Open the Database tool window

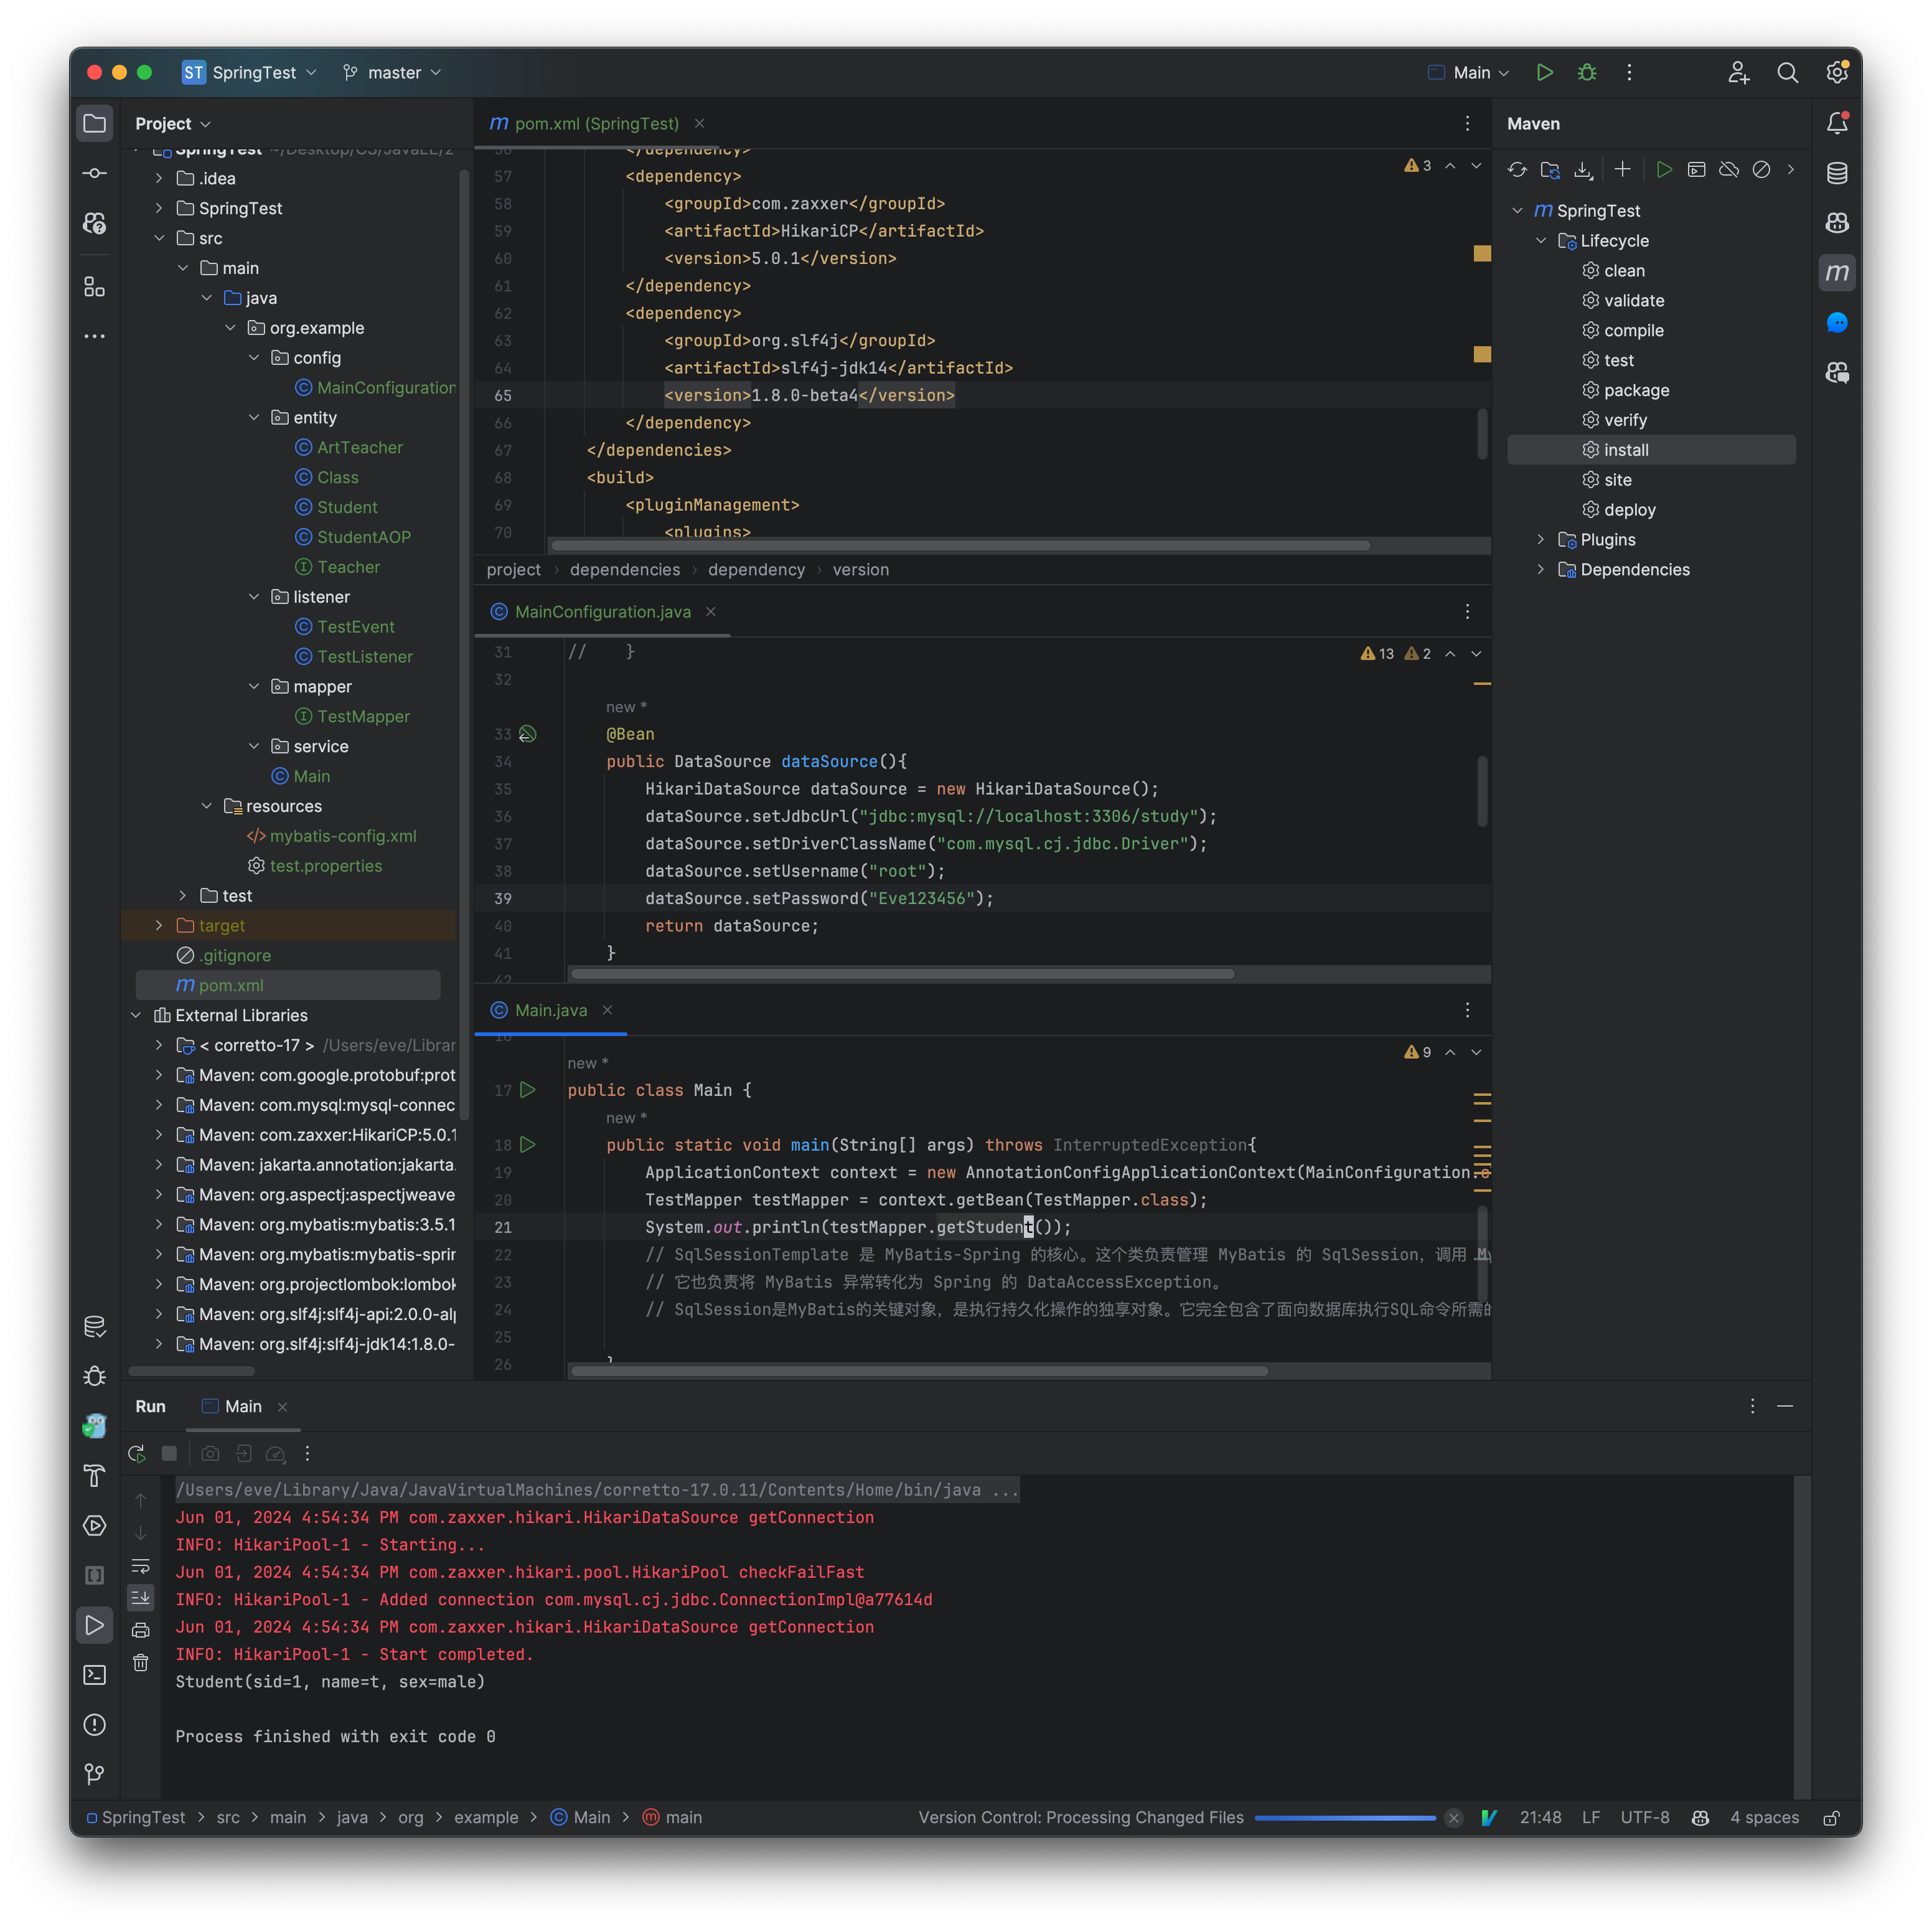click(x=1837, y=172)
